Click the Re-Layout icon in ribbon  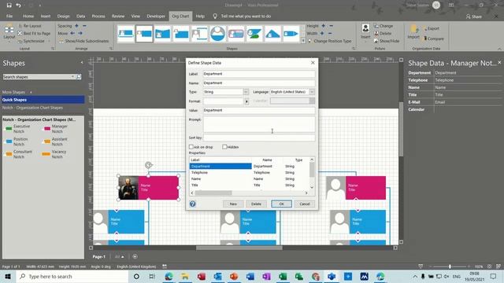(x=20, y=26)
